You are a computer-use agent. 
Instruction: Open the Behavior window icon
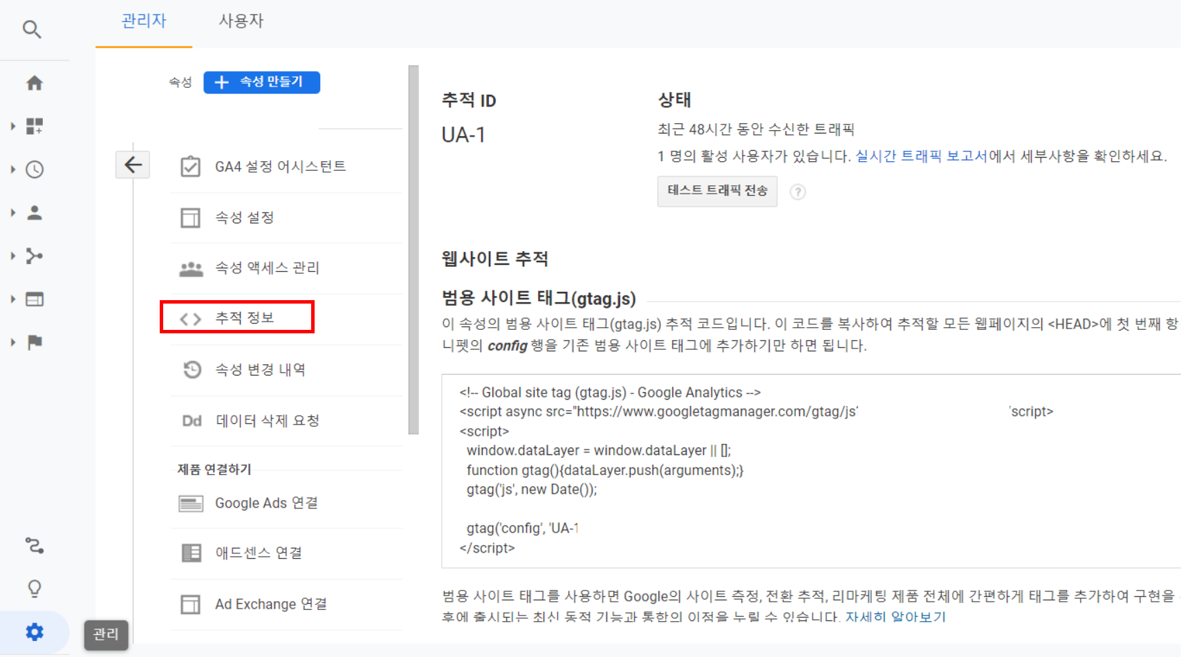35,299
